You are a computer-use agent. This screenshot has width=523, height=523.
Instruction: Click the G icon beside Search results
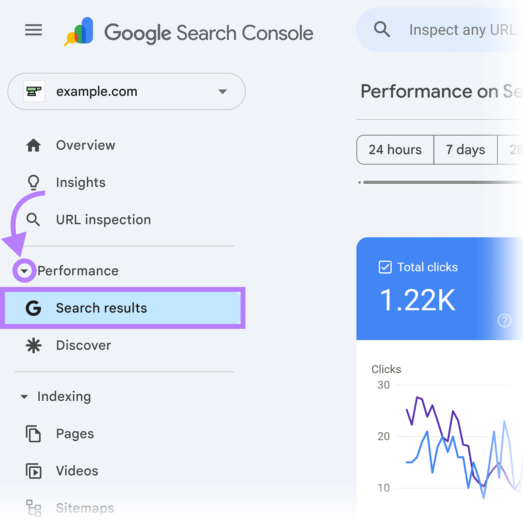pyautogui.click(x=34, y=308)
